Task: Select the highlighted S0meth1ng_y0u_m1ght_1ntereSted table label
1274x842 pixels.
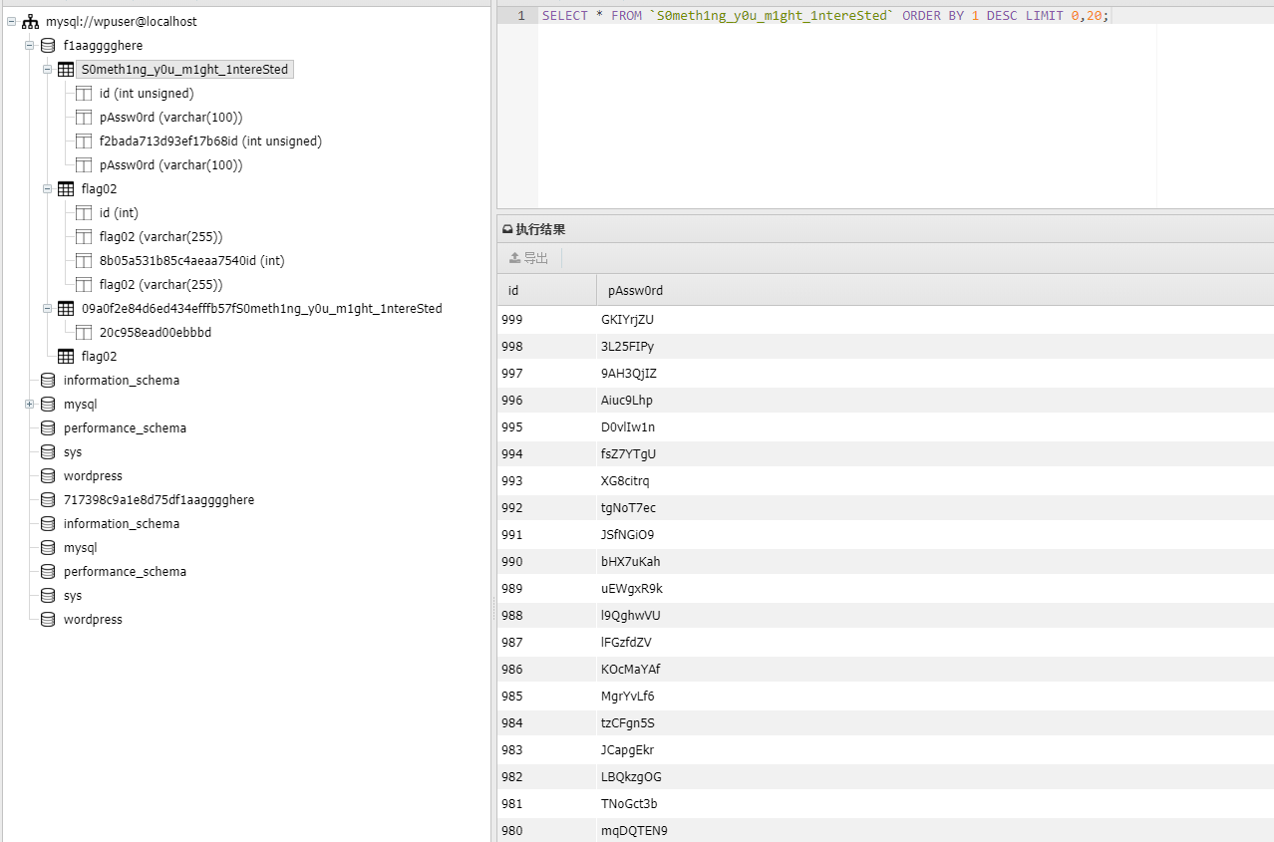Action: [x=184, y=69]
